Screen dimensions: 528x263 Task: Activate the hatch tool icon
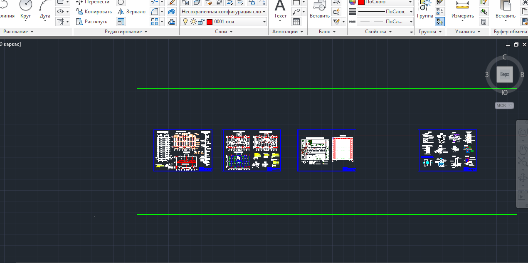click(x=60, y=21)
